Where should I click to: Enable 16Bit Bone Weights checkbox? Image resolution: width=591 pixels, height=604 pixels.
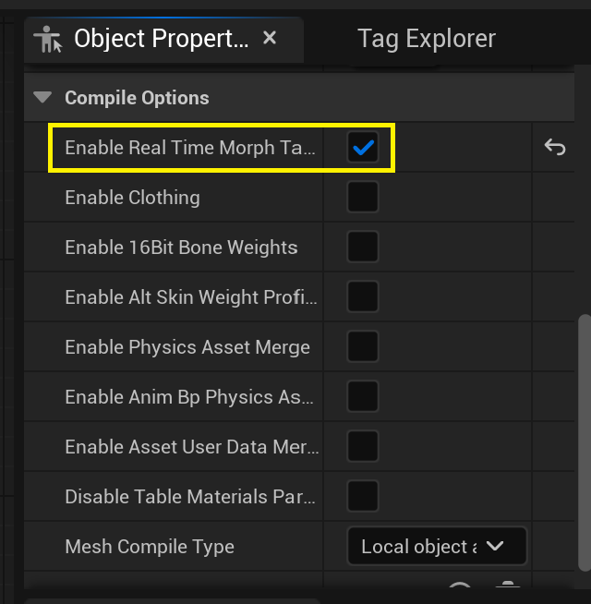(x=363, y=247)
